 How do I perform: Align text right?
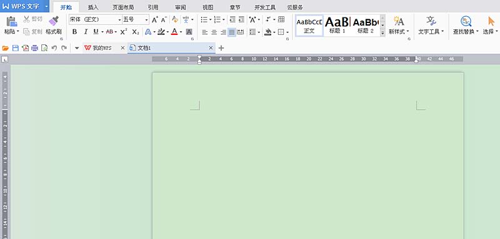[223, 32]
